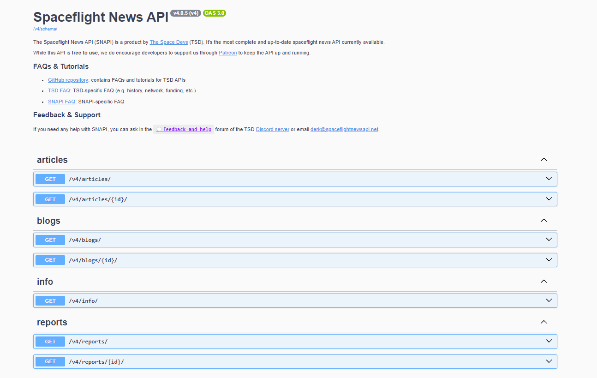Expand the /v4/articles/ endpoint details
Viewport: 597px width, 378px height.
[549, 179]
